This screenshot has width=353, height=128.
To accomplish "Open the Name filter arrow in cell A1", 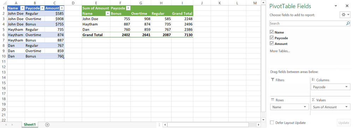I will [x=22, y=8].
